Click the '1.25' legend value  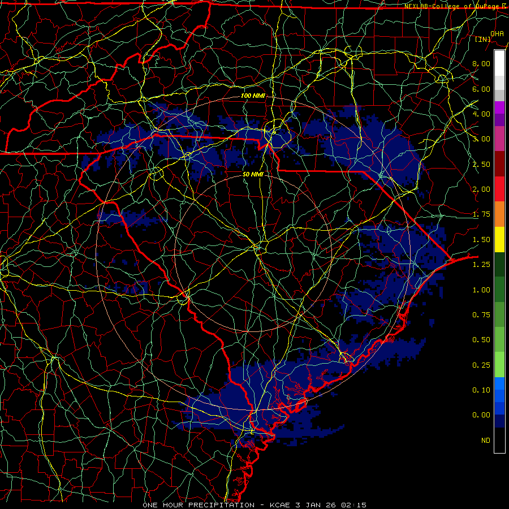(x=481, y=265)
